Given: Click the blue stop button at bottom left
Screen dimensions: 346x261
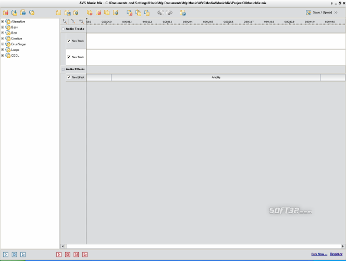Looking at the screenshot, I should (15, 255).
